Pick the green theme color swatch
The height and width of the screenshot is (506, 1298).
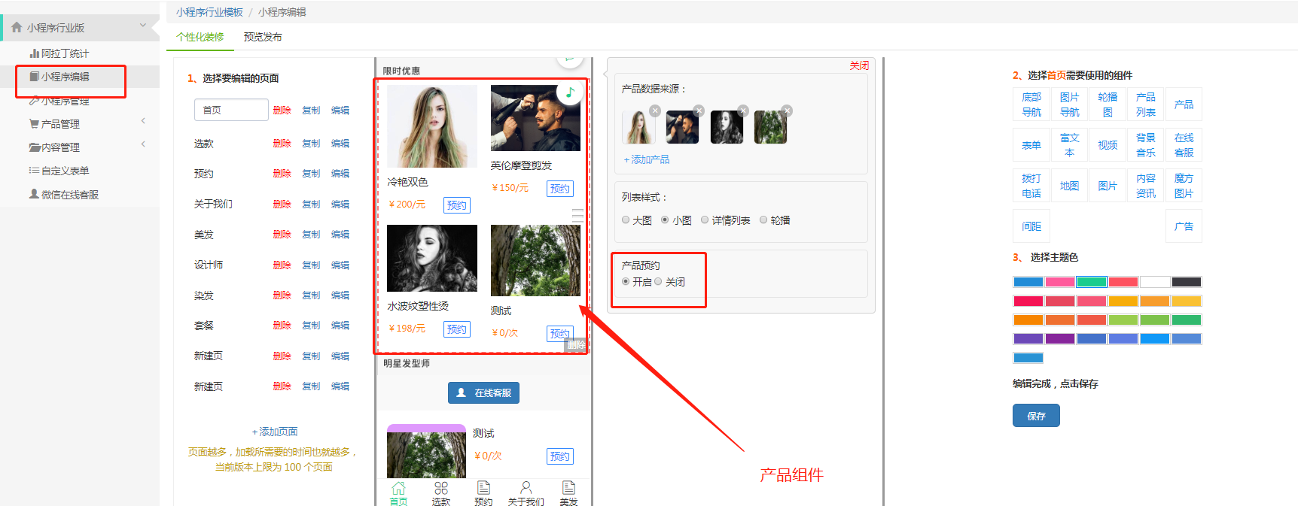1091,282
